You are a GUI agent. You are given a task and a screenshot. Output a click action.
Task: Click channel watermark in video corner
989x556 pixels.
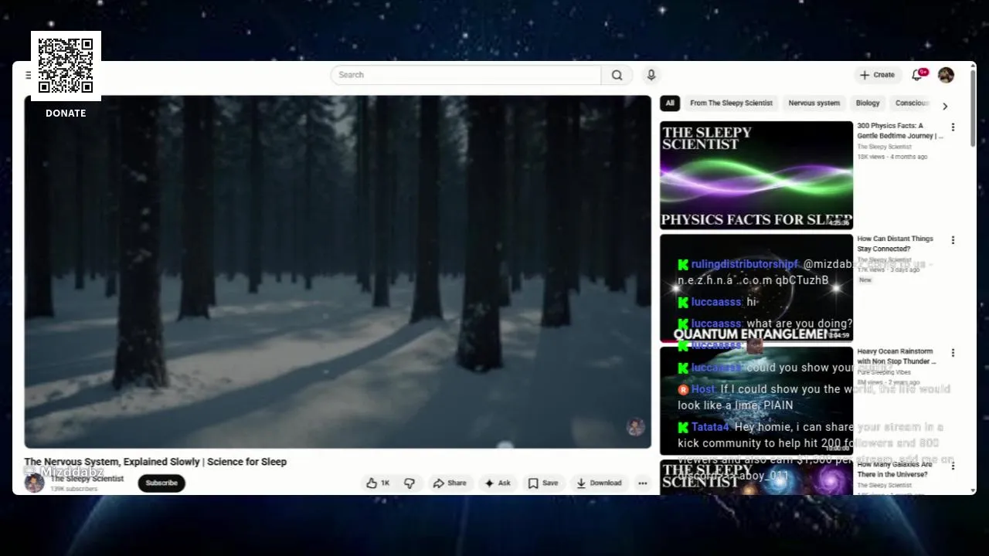coord(636,427)
